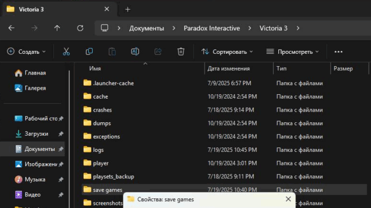Share the selected item
The image size is (371, 208).
(x=158, y=52)
